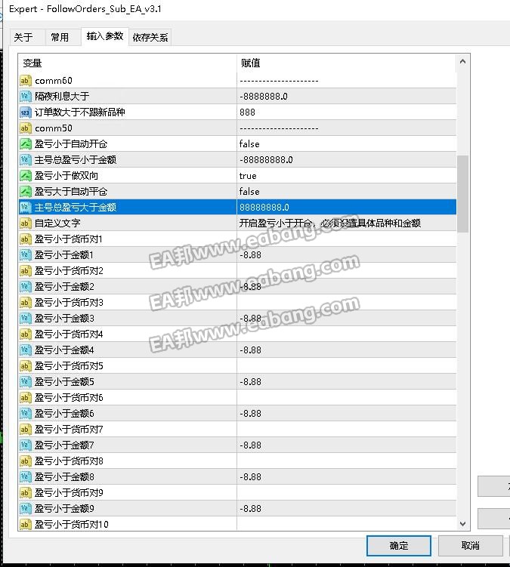Click the scrollbar up arrow
510x567 pixels.
click(462, 61)
